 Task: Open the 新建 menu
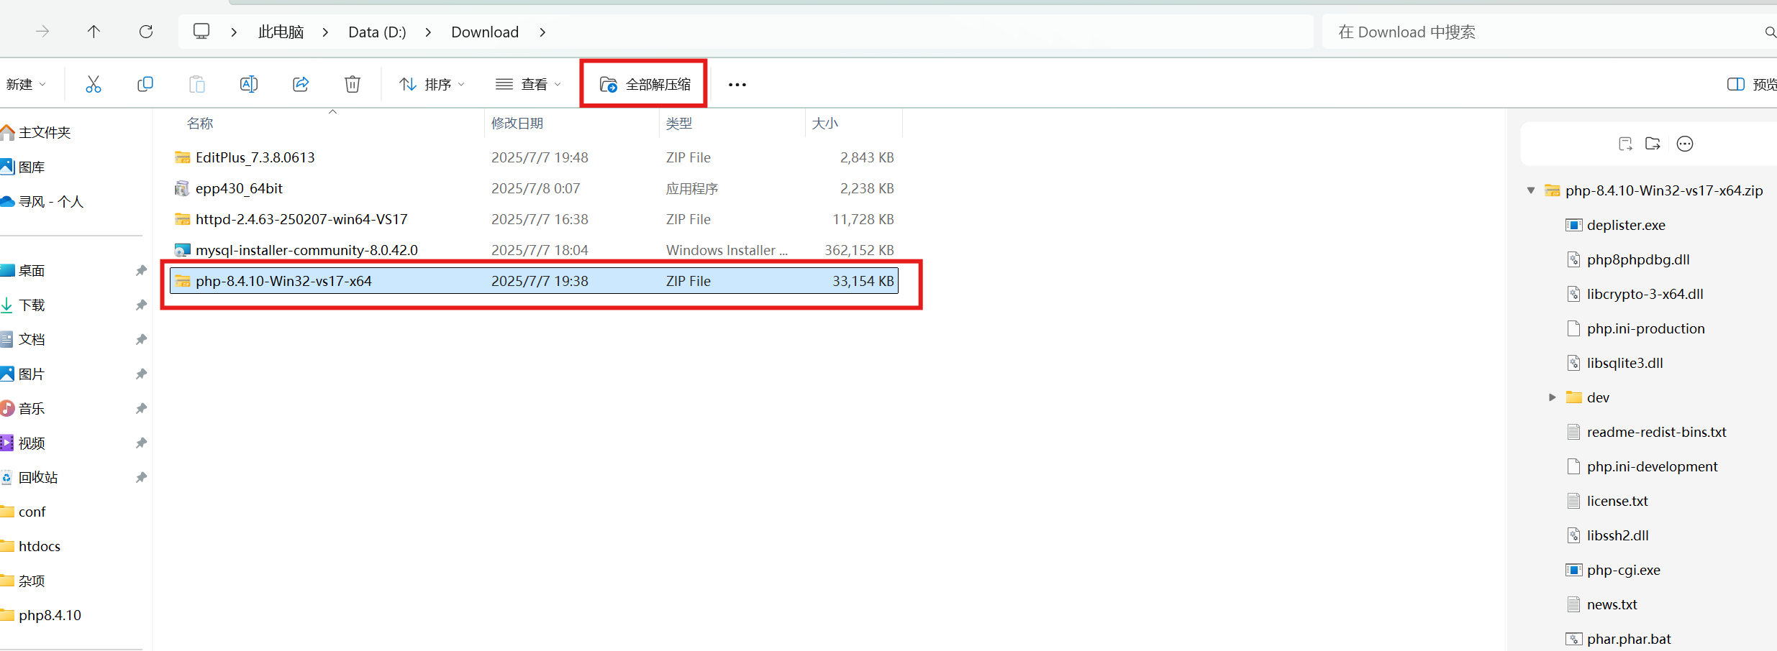click(26, 83)
